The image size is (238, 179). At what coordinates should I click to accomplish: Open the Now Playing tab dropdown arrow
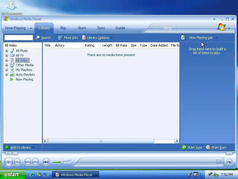point(31,28)
